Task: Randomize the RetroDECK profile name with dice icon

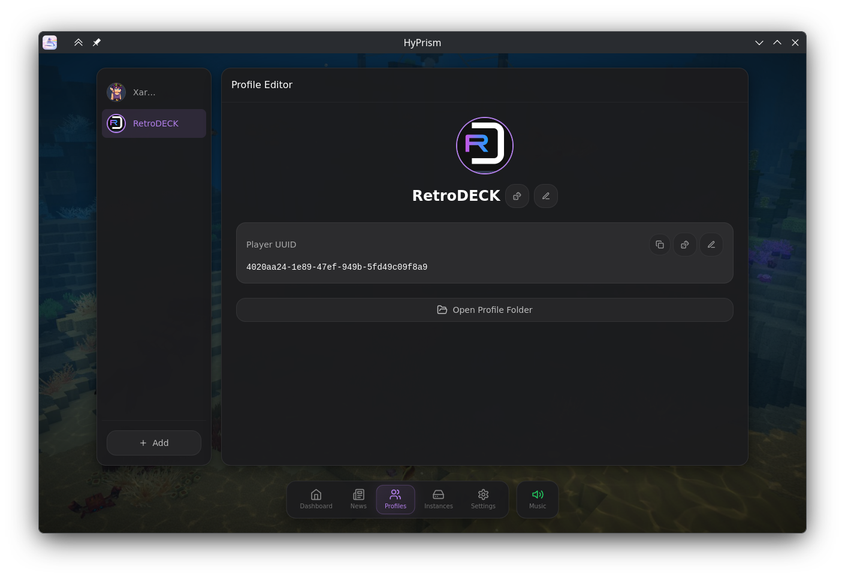Action: pyautogui.click(x=517, y=196)
